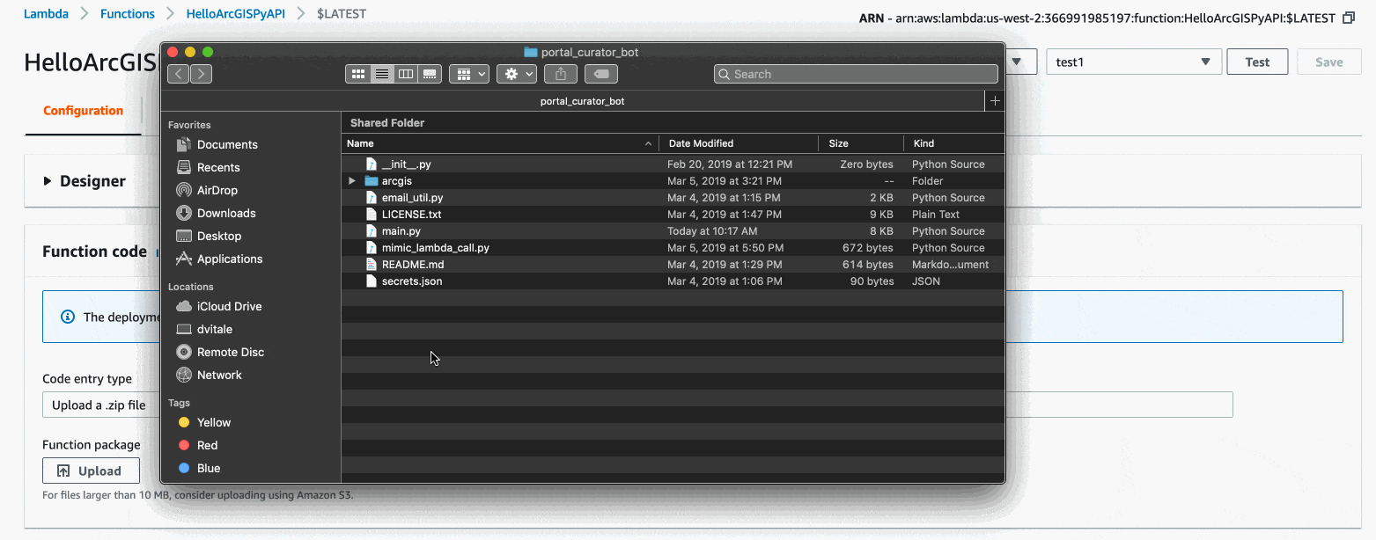Screen dimensions: 1376x540
Task: Select the mimic_lambda_call.py file
Action: pyautogui.click(x=673, y=248)
